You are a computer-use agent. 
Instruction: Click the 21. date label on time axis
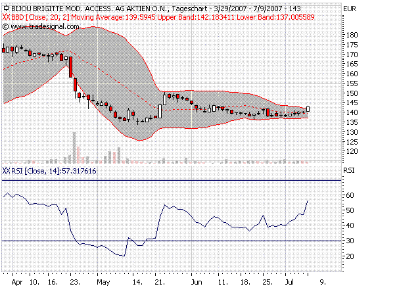(x=160, y=282)
